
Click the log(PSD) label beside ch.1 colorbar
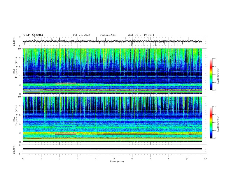pos(218,76)
